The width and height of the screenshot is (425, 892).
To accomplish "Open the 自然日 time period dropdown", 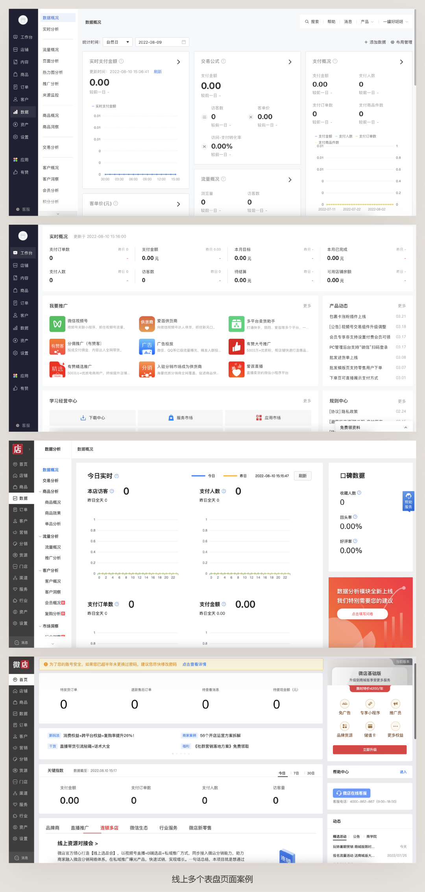I will pyautogui.click(x=117, y=42).
